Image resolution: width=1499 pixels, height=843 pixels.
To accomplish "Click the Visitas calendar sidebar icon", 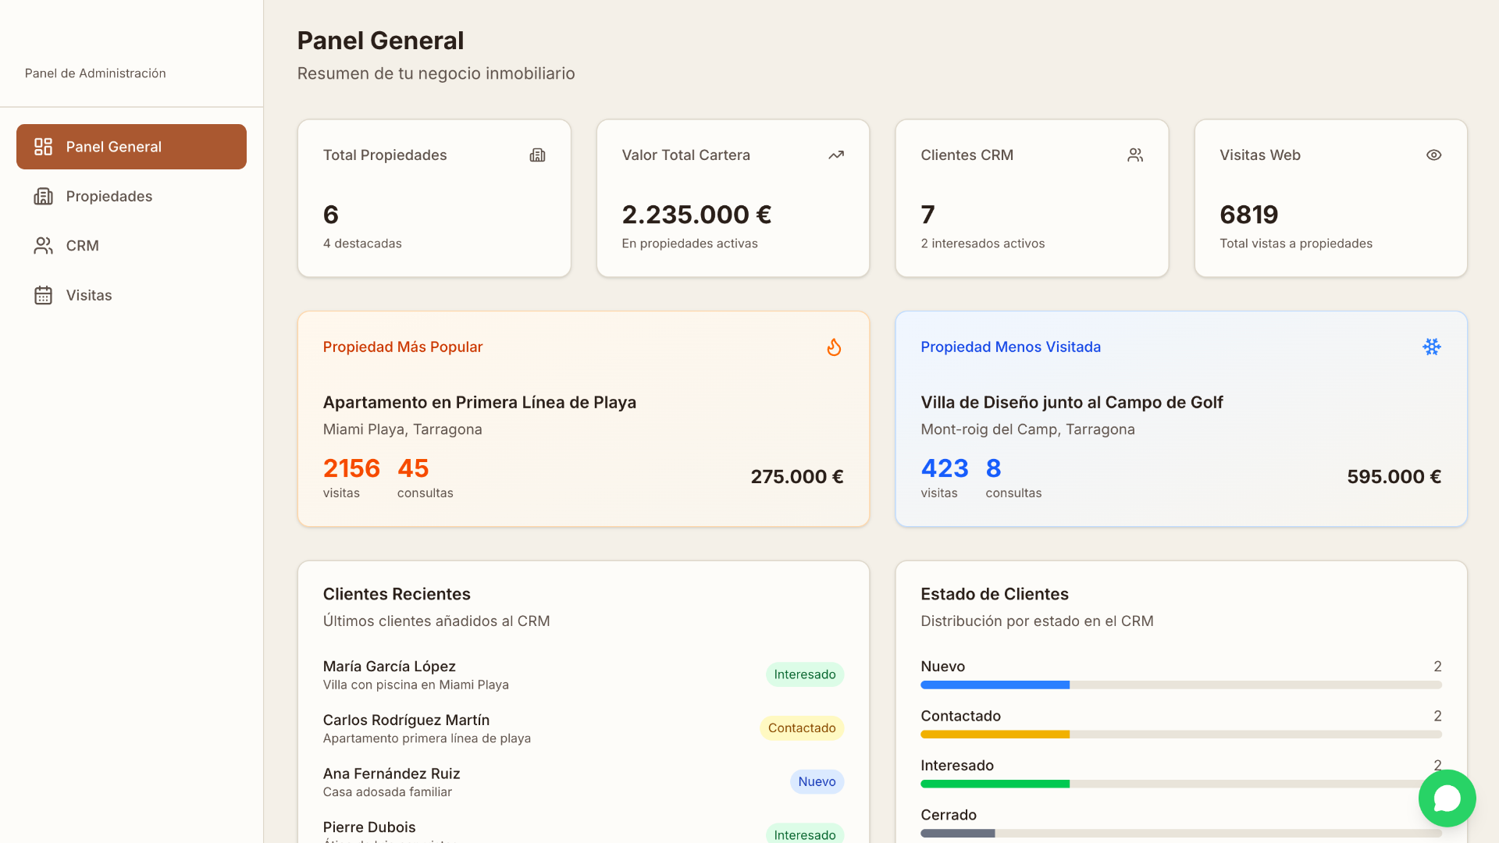I will coord(43,295).
